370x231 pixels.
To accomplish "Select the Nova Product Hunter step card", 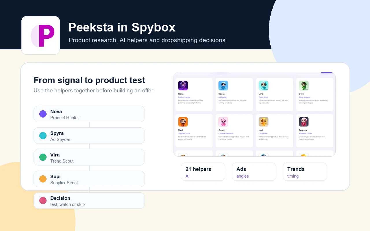I will point(89,114).
